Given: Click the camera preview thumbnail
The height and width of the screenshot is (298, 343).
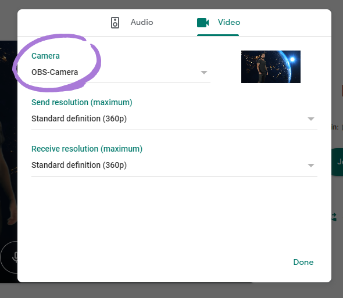Looking at the screenshot, I should click(x=271, y=67).
